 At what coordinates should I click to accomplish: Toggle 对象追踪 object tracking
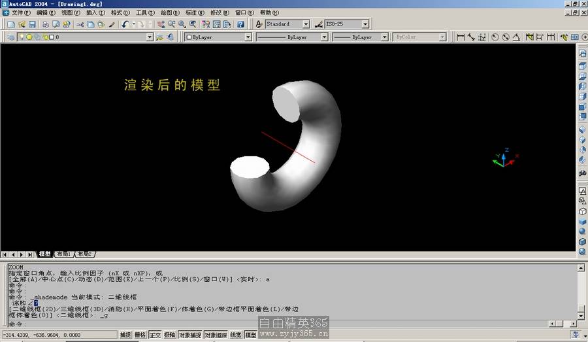click(x=216, y=335)
